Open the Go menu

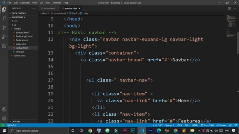coord(41,3)
